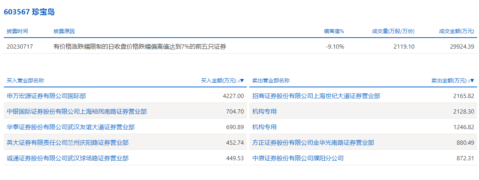Image resolution: width=479 pixels, height=180 pixels.
Task: Click the disclosure date 20230717 cell
Action: [20, 47]
